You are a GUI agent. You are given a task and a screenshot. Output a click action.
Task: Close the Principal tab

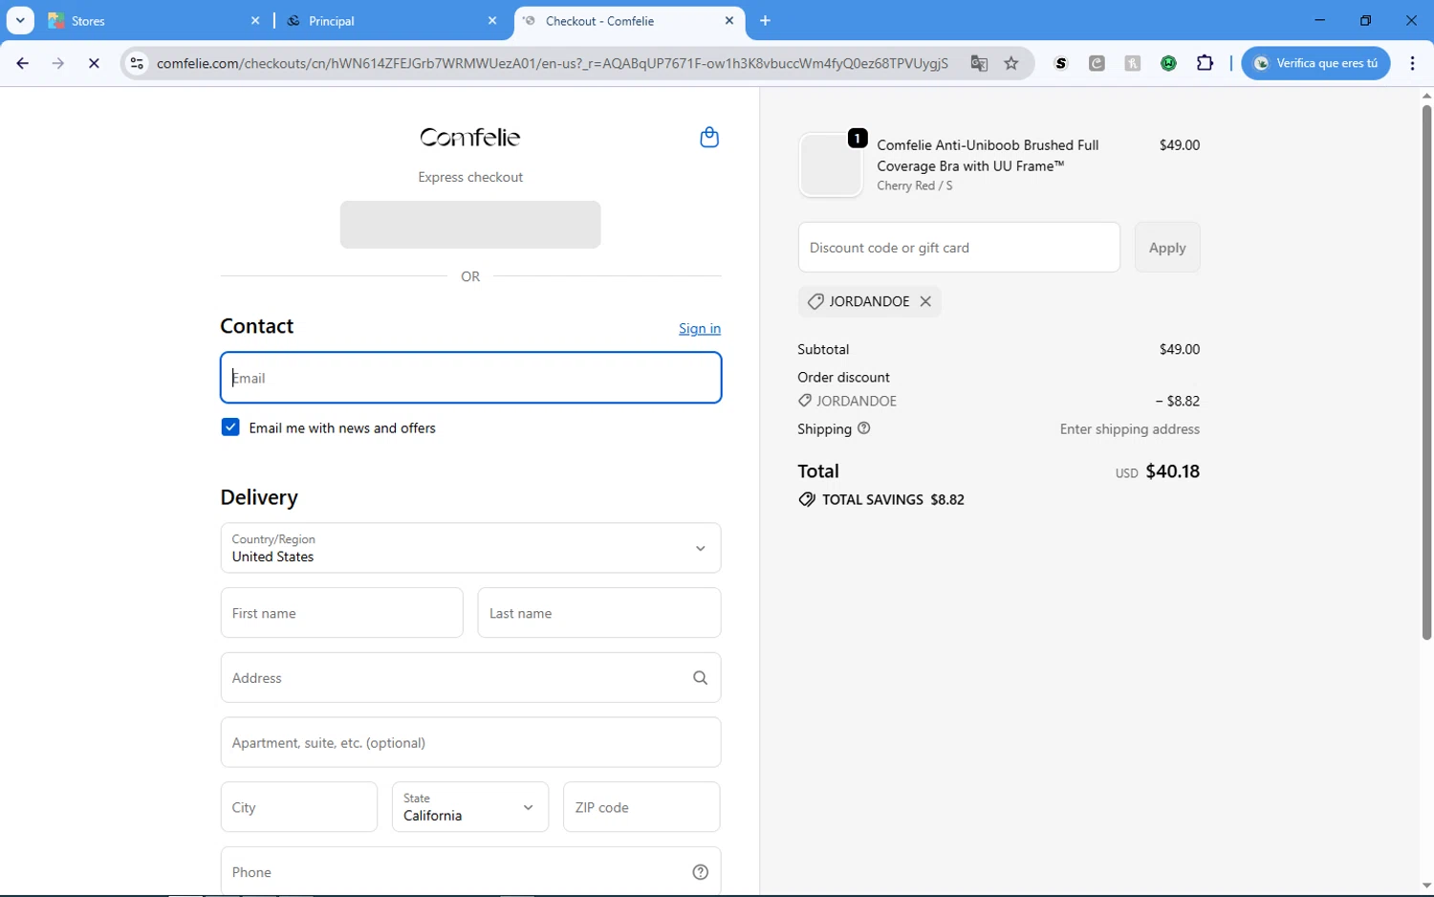point(492,20)
